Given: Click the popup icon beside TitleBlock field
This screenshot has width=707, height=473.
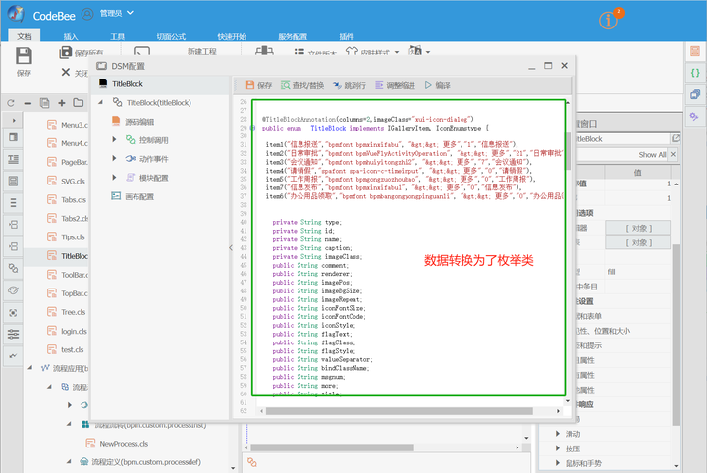Looking at the screenshot, I should click(x=676, y=138).
